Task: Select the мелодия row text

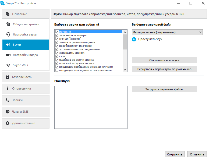Action: point(65,32)
